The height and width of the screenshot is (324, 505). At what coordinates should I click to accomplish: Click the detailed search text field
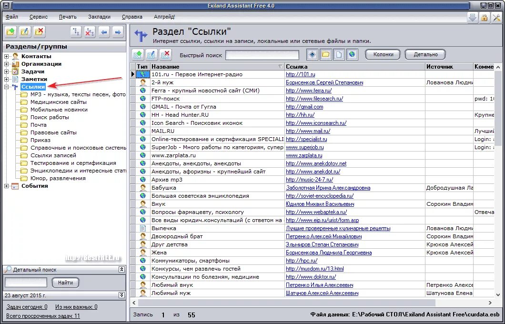tap(26, 283)
